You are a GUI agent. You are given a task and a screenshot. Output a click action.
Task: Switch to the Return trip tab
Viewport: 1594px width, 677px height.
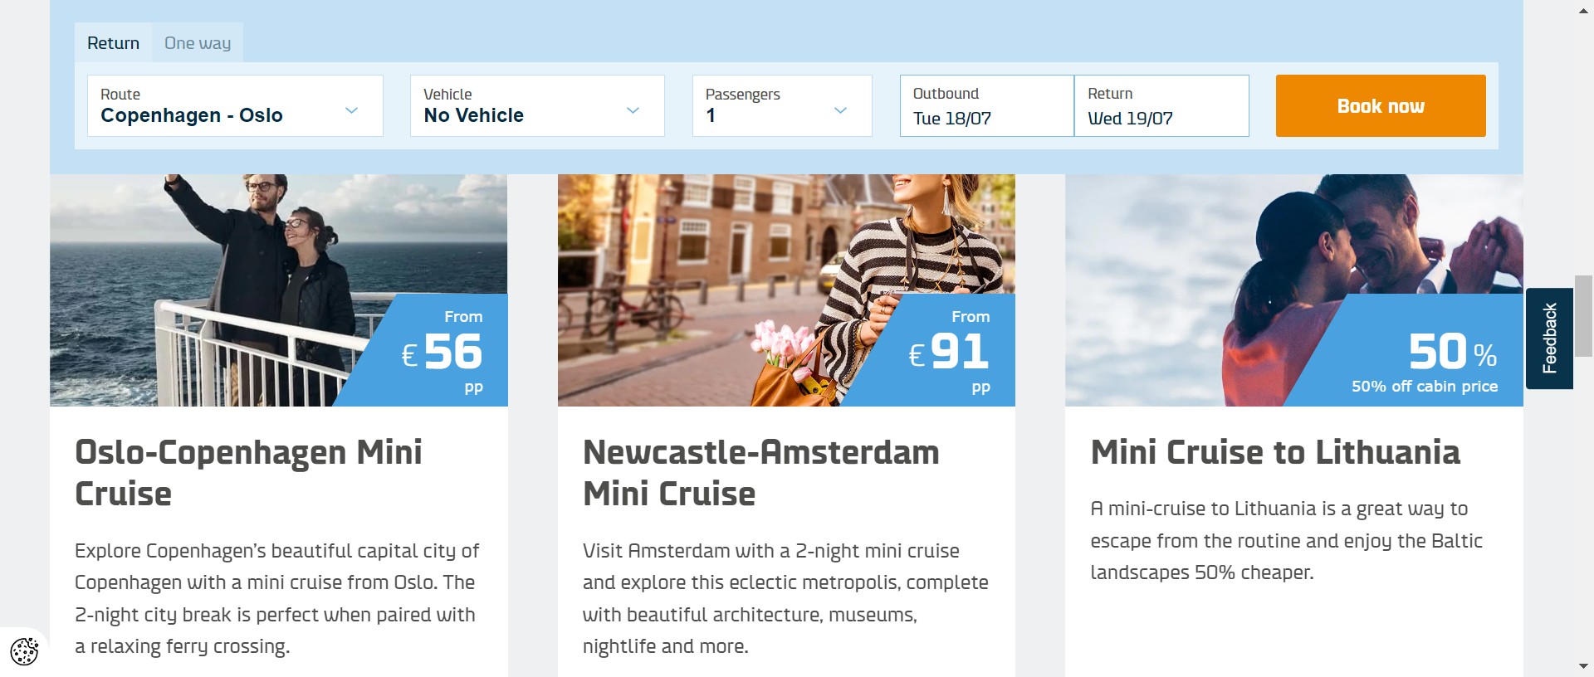click(x=113, y=43)
